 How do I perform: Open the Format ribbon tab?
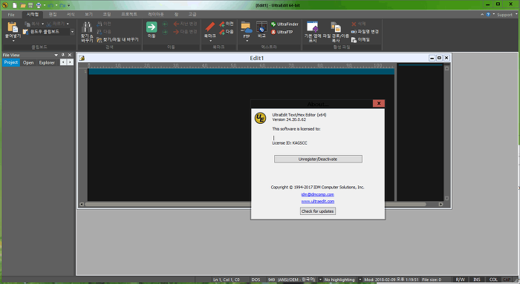pyautogui.click(x=71, y=15)
